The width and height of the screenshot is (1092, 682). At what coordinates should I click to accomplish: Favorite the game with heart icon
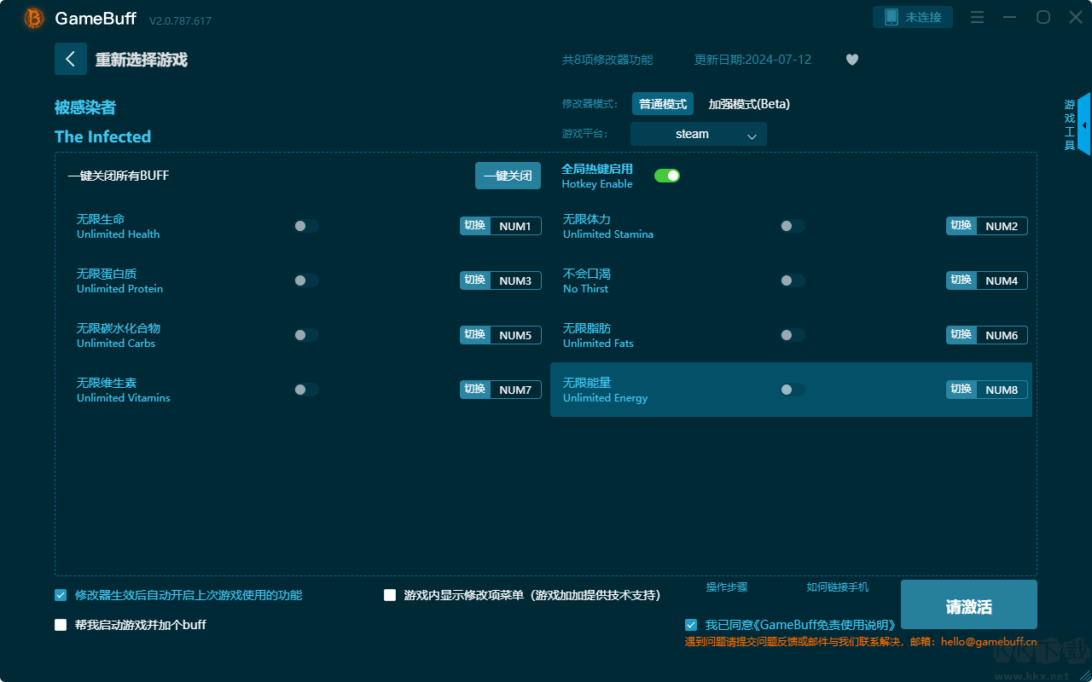pyautogui.click(x=852, y=60)
